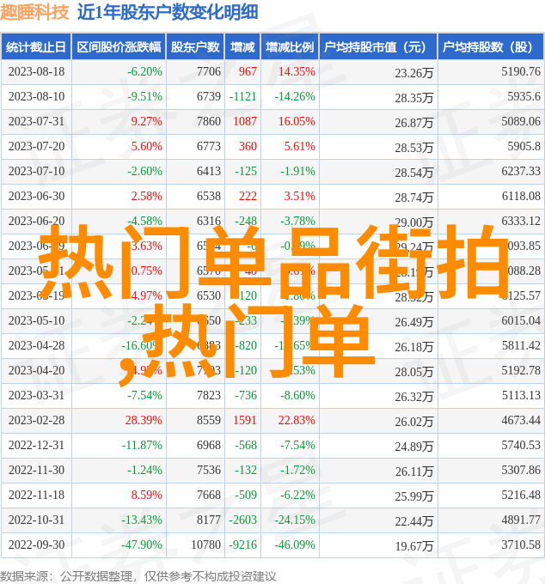Click the 户均持股市值（元） column header
Screen dimensions: 545x584
[x=377, y=47]
